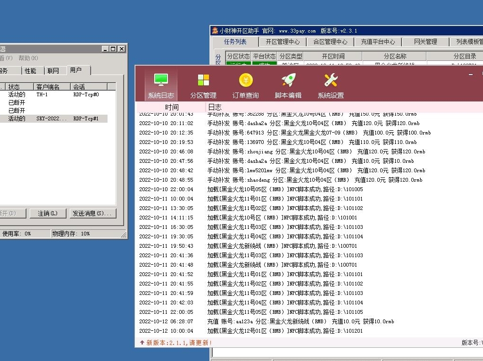Open 分区管理 colored grid icon

[x=203, y=80]
